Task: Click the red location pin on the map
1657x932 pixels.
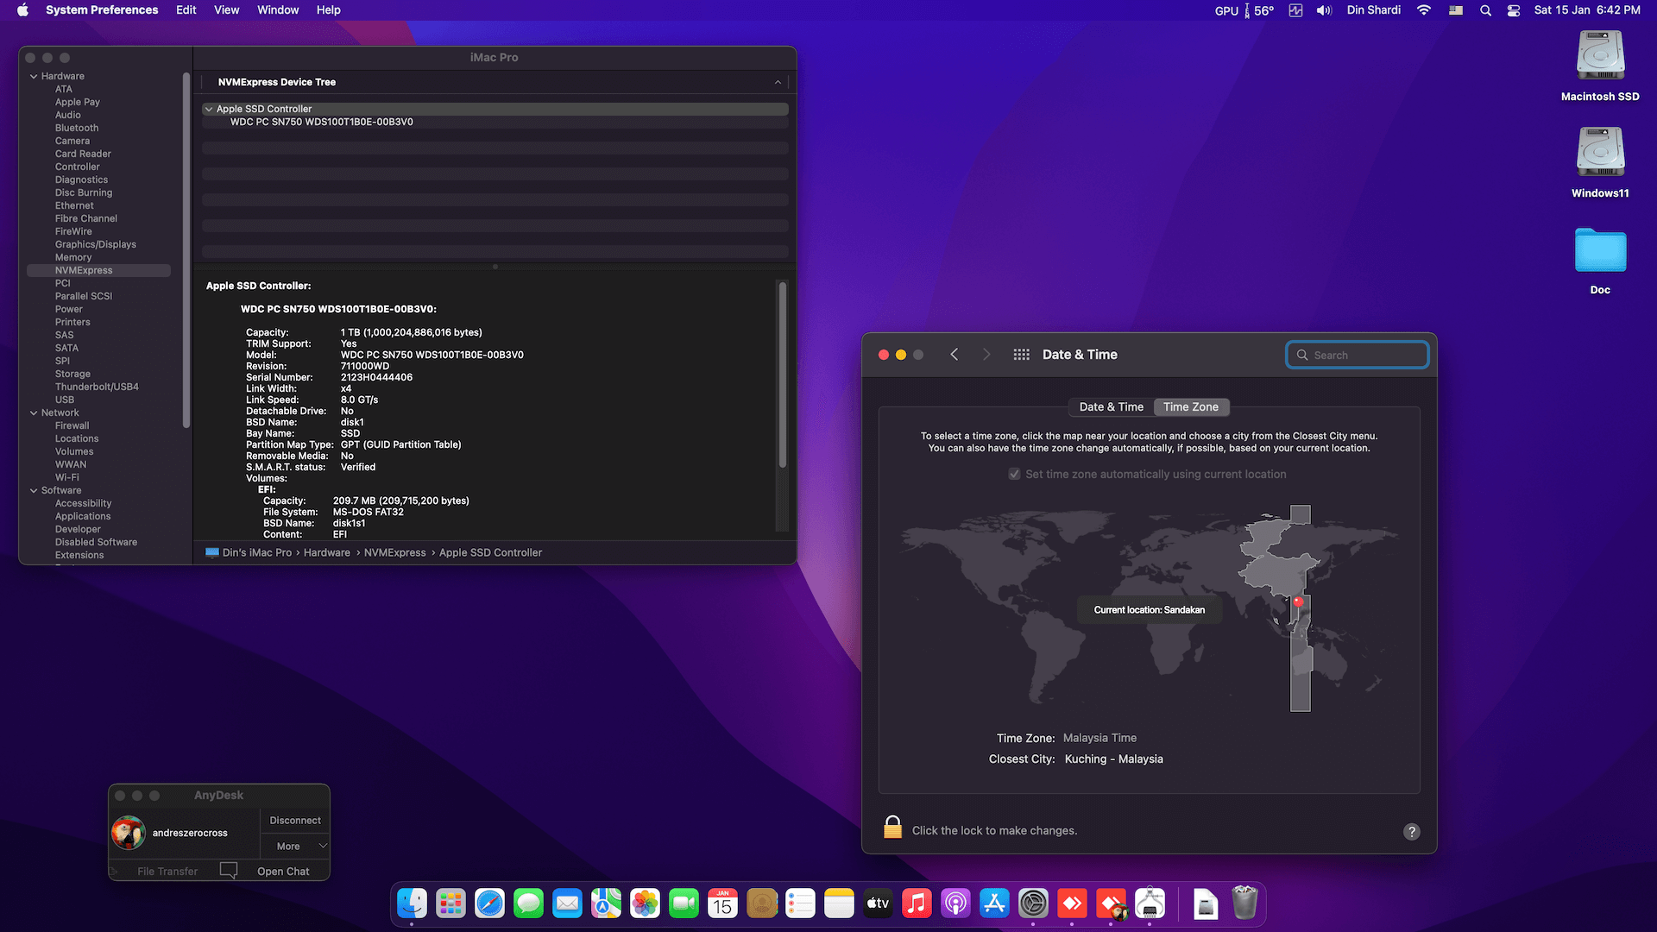Action: pos(1298,601)
